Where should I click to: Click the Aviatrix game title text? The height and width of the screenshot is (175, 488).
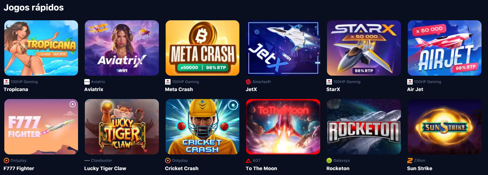point(94,89)
